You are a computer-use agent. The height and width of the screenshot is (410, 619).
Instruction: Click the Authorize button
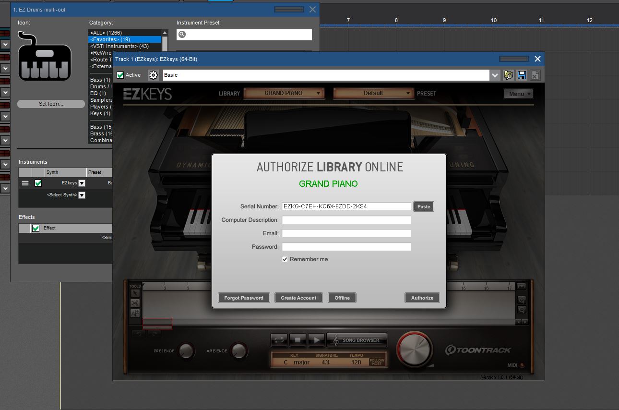(x=422, y=298)
